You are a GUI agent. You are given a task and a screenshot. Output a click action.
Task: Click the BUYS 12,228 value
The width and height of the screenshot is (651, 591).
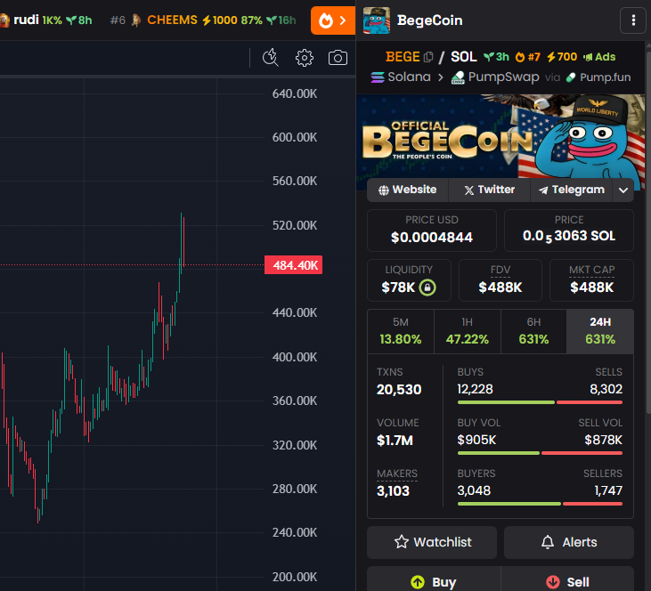(475, 389)
